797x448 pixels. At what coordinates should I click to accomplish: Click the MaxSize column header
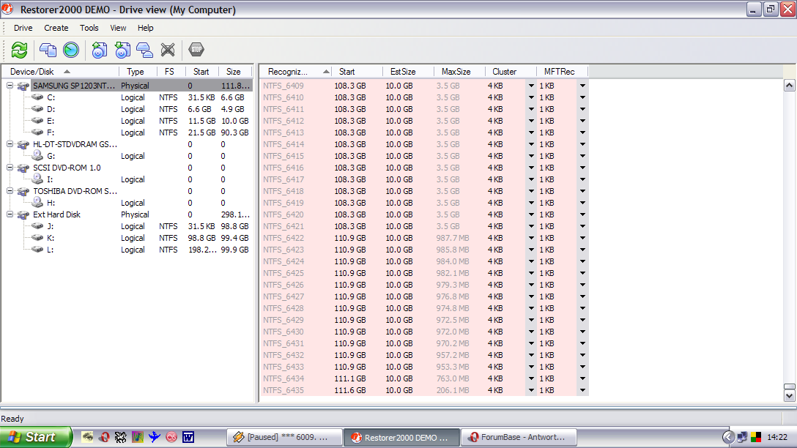[x=459, y=72]
